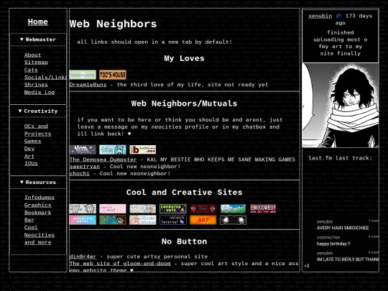This screenshot has height=291, width=388.
Task: Open the 'network terminal' badge
Action: (x=173, y=220)
